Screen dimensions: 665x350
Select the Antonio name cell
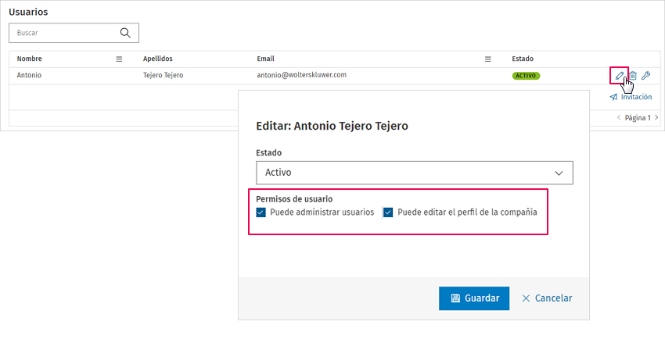(29, 75)
